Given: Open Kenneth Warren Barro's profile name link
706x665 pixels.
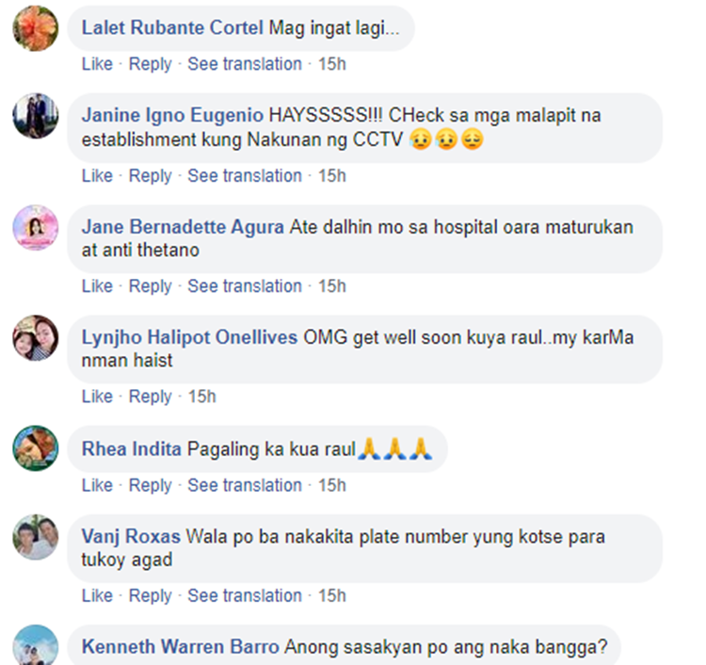Looking at the screenshot, I should (x=181, y=647).
